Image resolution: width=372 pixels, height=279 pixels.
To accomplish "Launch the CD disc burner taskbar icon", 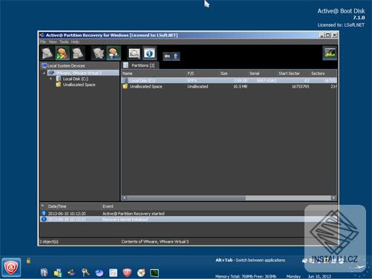I will click(x=141, y=272).
